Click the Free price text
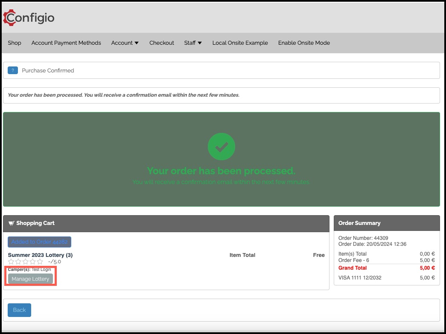The height and width of the screenshot is (334, 446). tap(319, 255)
